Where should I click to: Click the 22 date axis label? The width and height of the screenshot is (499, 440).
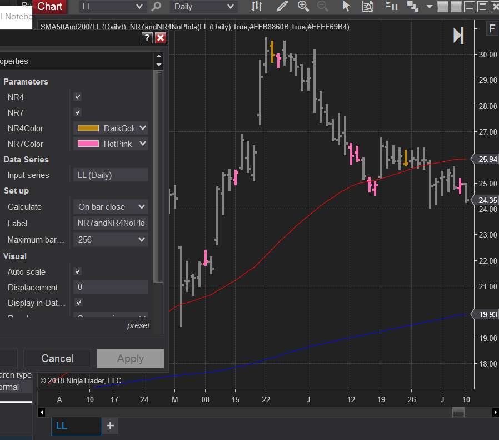tap(266, 399)
